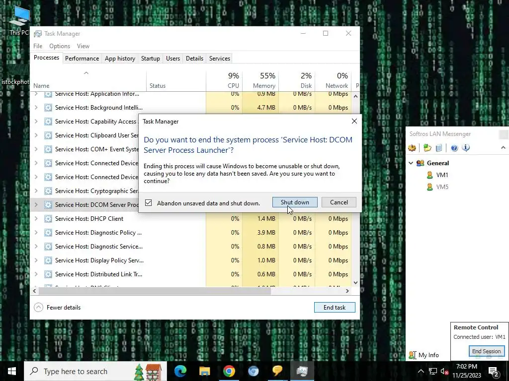
Task: Open message history notepad icon in Softros
Action: pos(438,148)
